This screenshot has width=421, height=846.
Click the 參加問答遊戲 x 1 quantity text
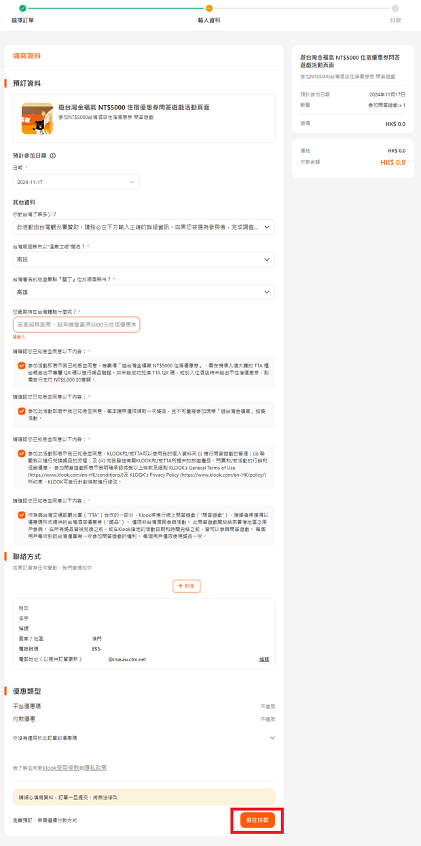tap(387, 105)
